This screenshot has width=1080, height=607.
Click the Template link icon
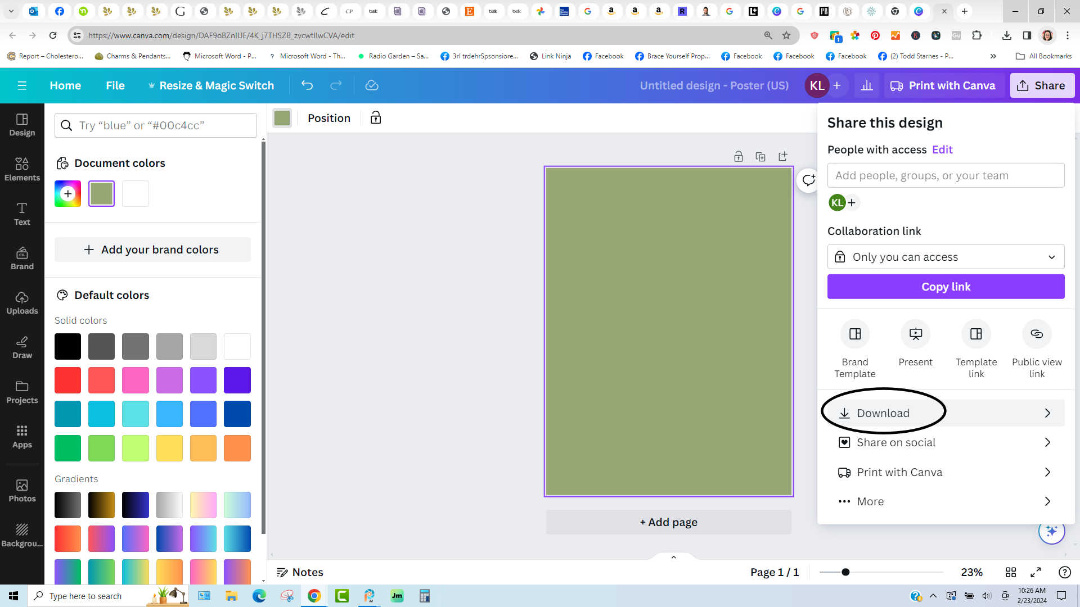[x=976, y=334]
